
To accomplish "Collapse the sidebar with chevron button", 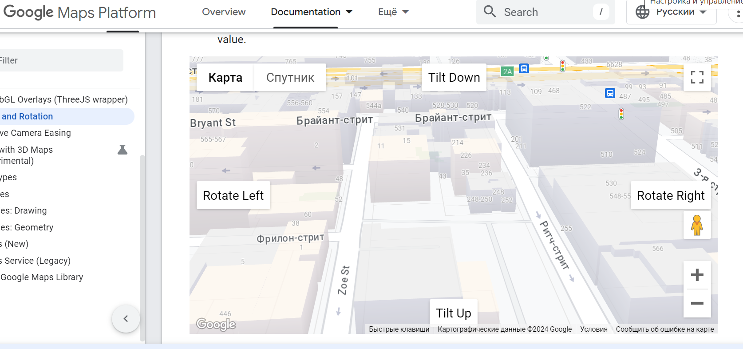I will 126,318.
